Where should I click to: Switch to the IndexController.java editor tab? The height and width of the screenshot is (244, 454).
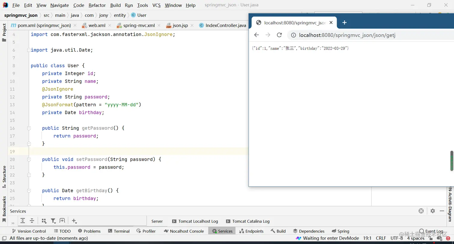point(222,25)
